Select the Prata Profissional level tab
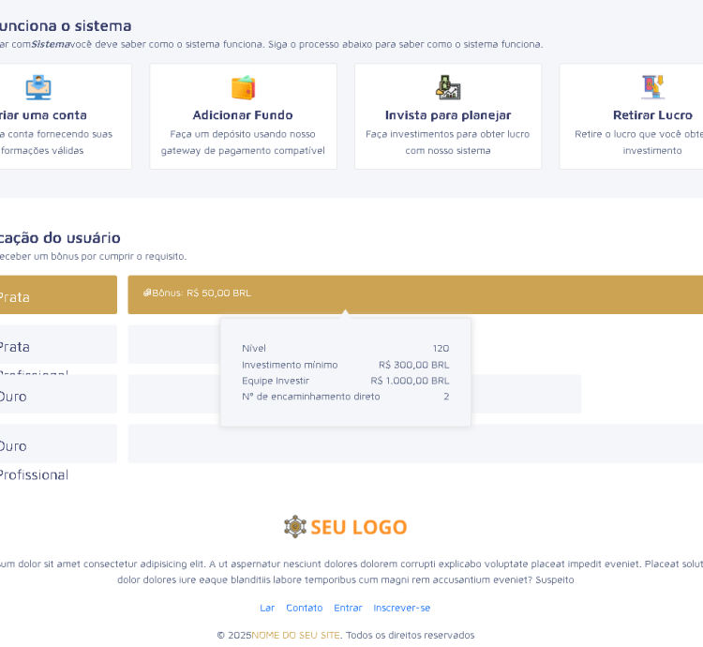This screenshot has width=703, height=647. pos(56,345)
